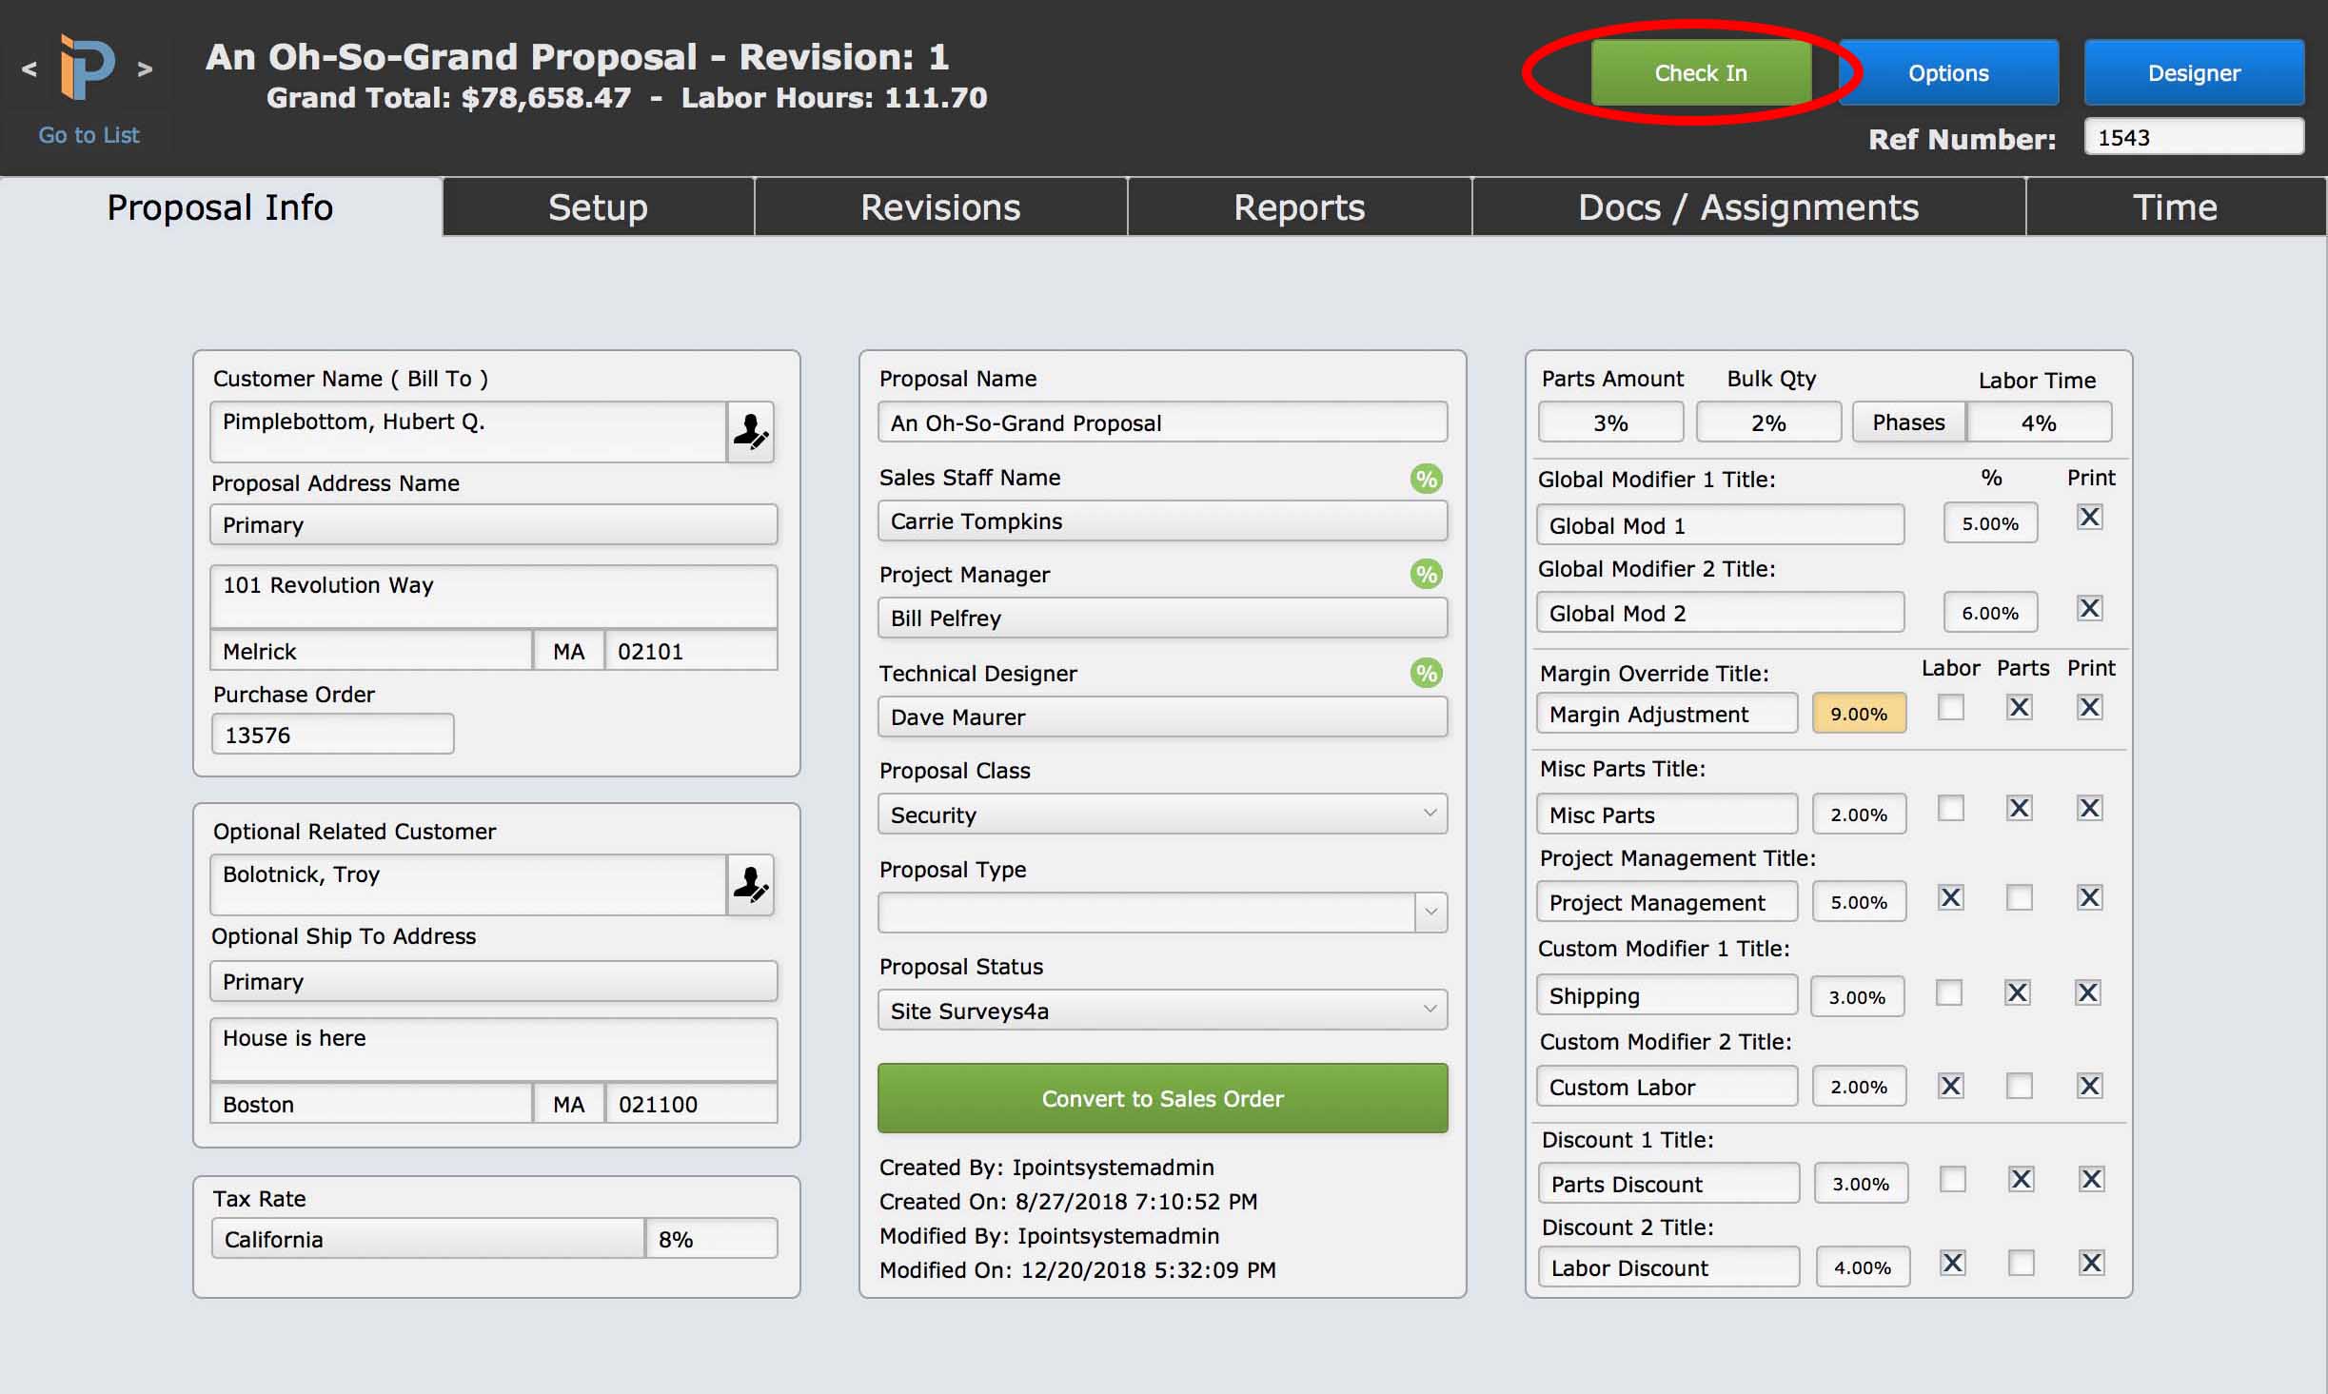Click the percent icon next to Project Manager

1427,575
